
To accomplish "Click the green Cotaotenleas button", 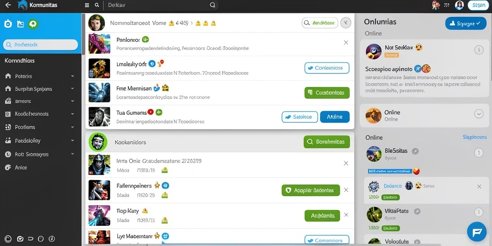I will click(327, 93).
